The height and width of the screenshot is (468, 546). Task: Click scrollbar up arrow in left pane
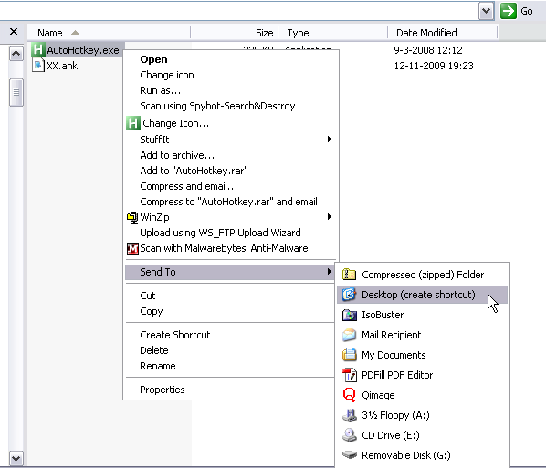pos(16,53)
